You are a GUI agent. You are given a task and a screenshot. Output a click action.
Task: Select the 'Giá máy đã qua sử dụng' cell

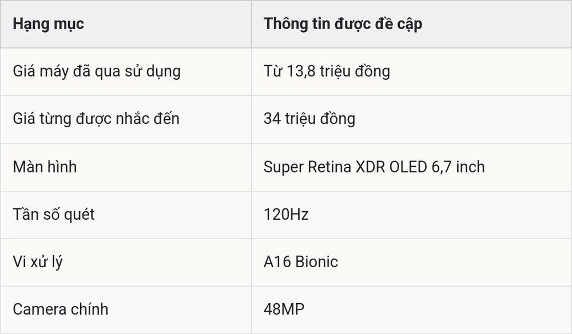pyautogui.click(x=126, y=72)
